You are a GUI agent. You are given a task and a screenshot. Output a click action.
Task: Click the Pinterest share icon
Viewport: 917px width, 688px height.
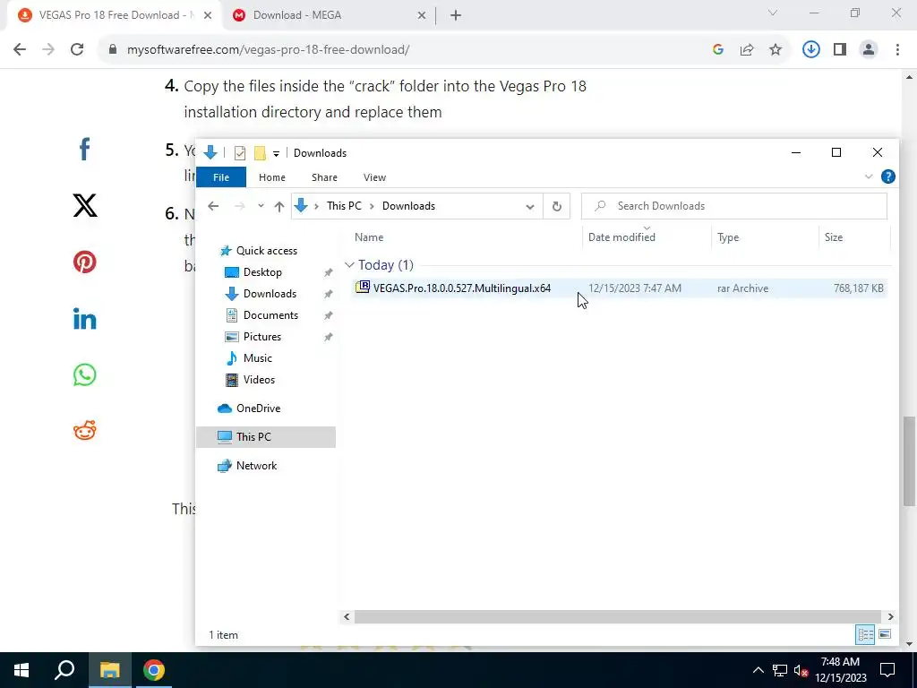pos(85,262)
